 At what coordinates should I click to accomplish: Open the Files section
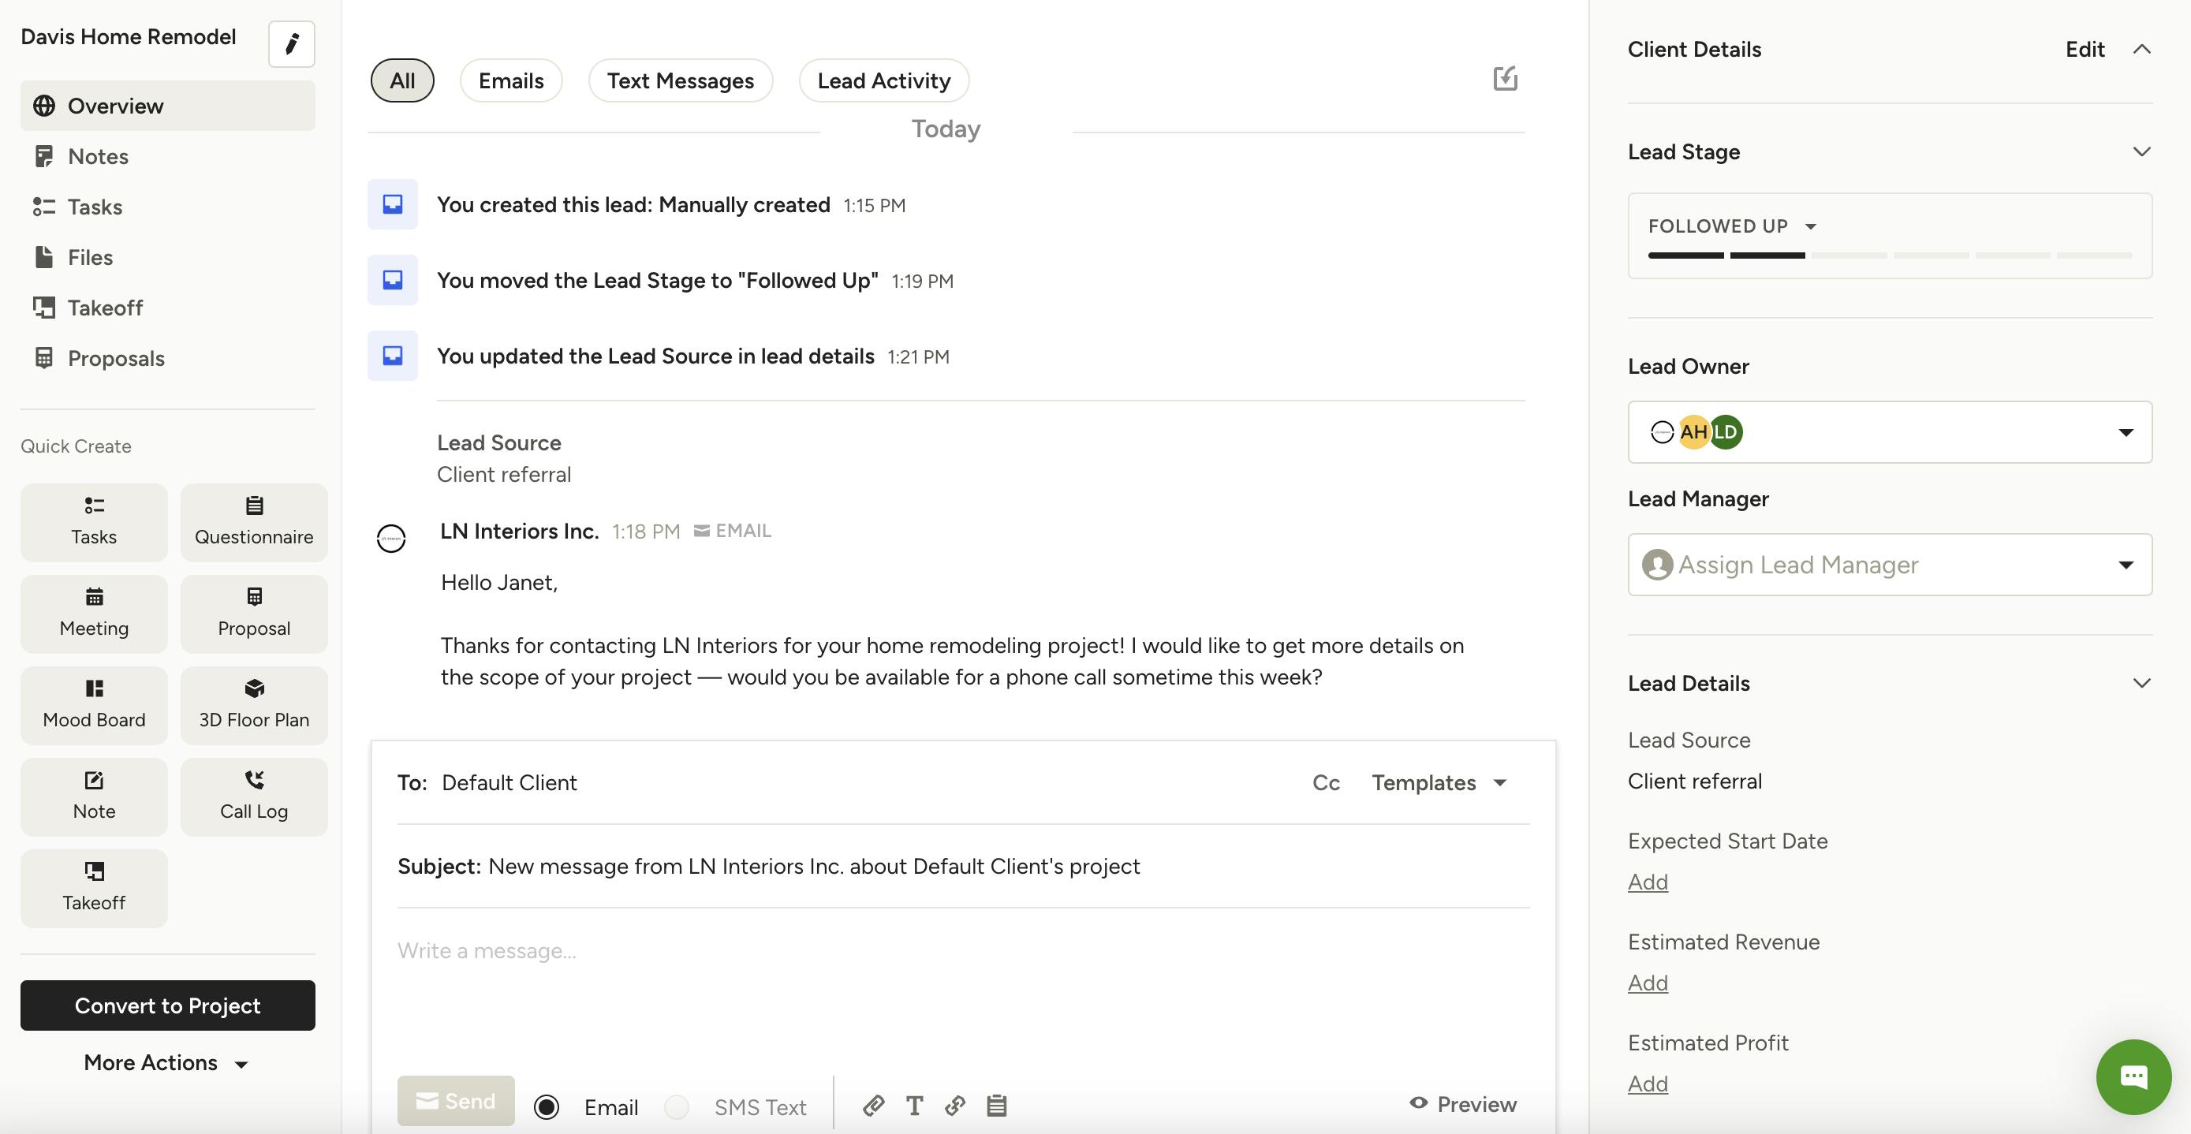tap(167, 257)
